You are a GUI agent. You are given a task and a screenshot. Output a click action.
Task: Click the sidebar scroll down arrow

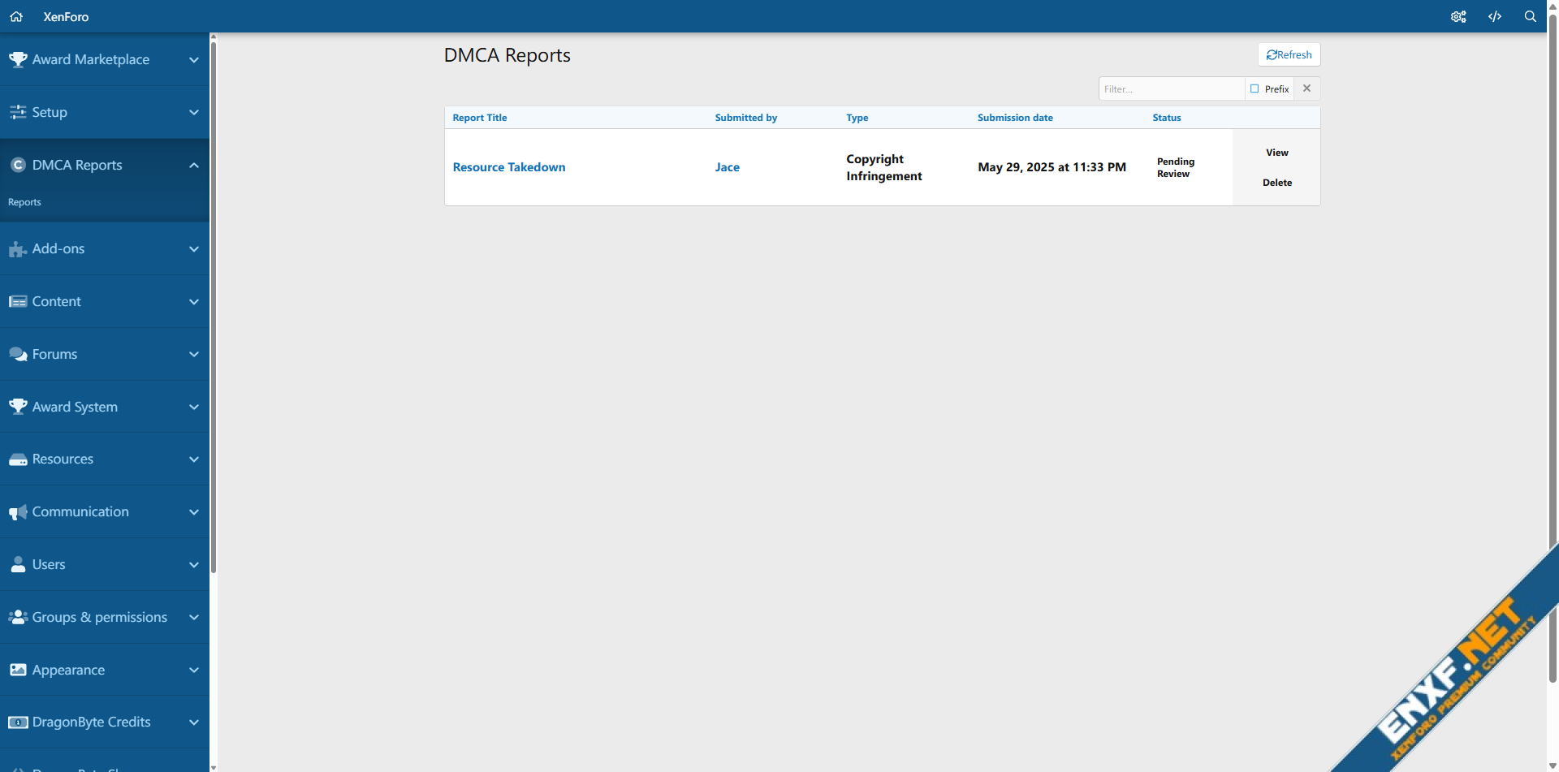pos(214,767)
